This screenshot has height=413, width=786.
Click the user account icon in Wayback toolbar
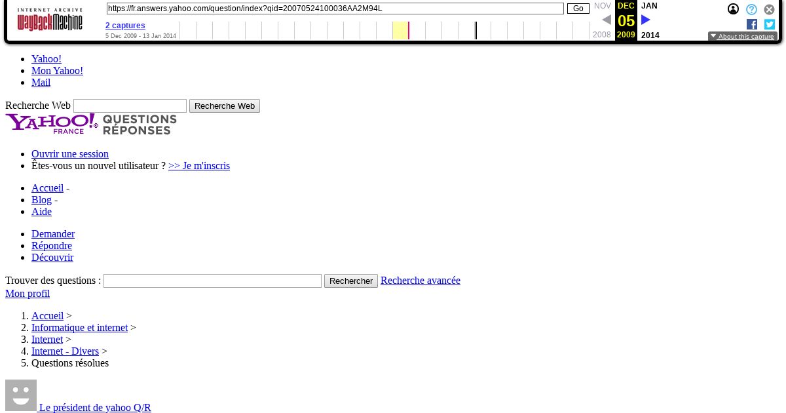(734, 9)
